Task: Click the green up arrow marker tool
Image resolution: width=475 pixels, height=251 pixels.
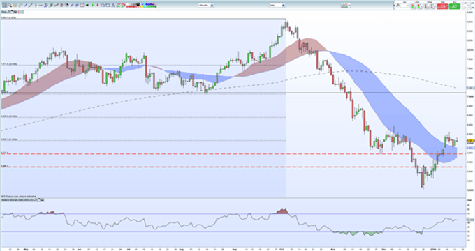Action: tap(92, 5)
